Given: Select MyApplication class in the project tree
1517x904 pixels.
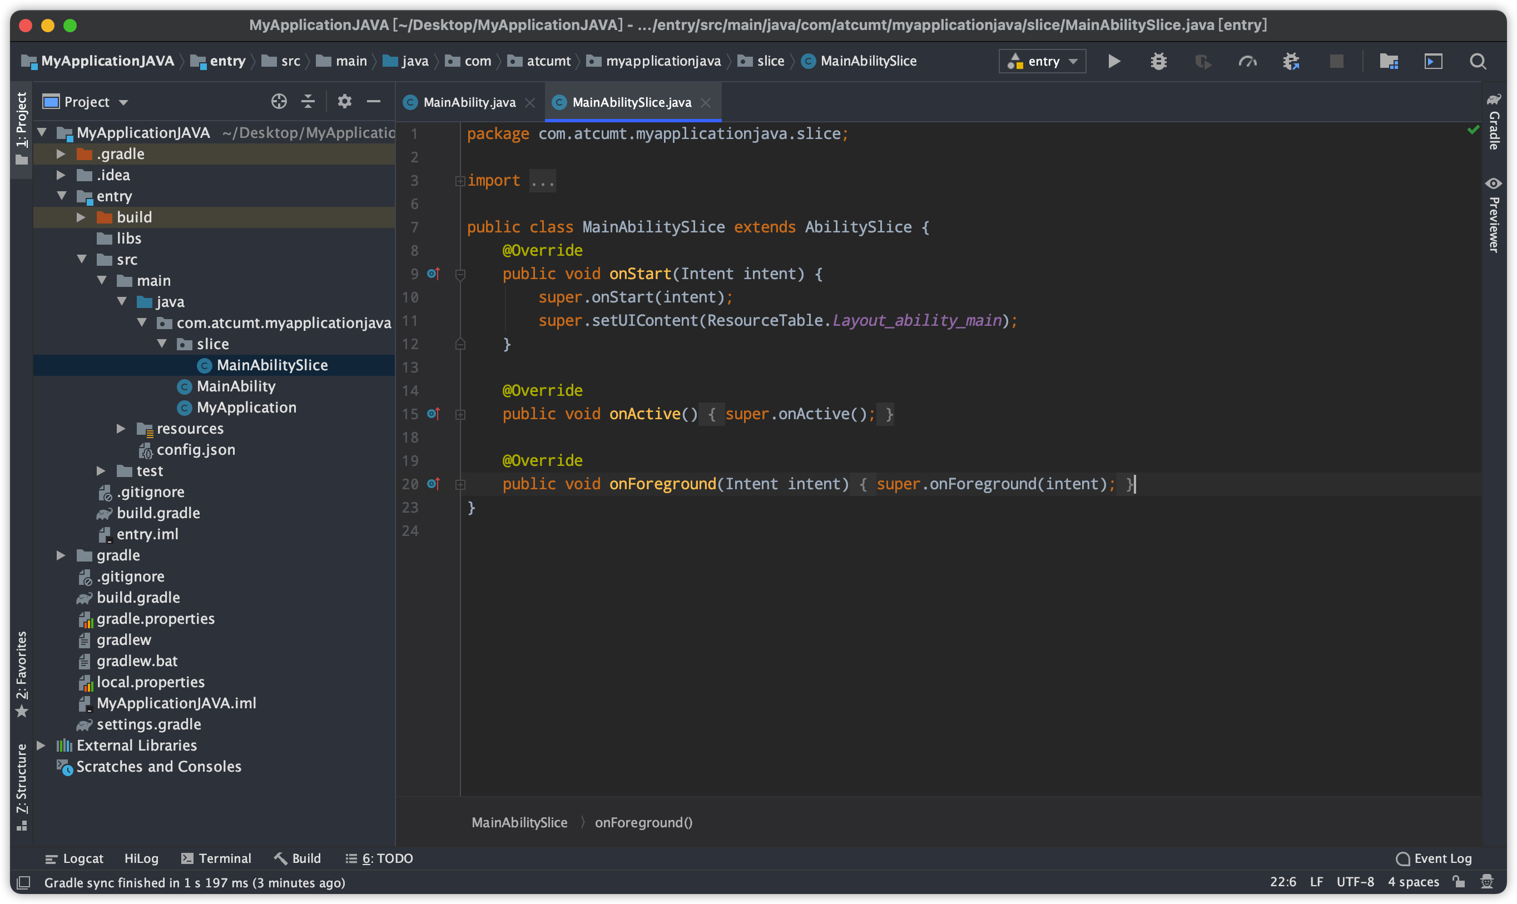Looking at the screenshot, I should point(246,407).
